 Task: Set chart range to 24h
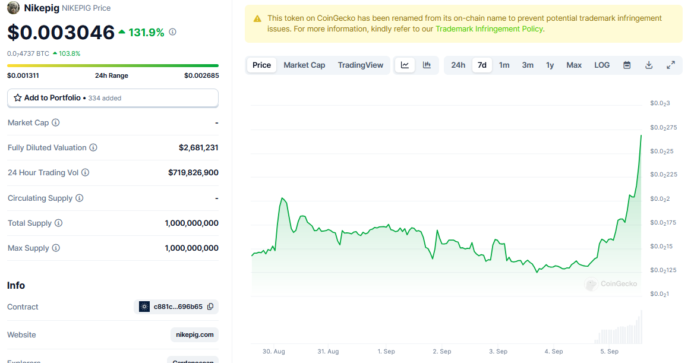point(458,65)
